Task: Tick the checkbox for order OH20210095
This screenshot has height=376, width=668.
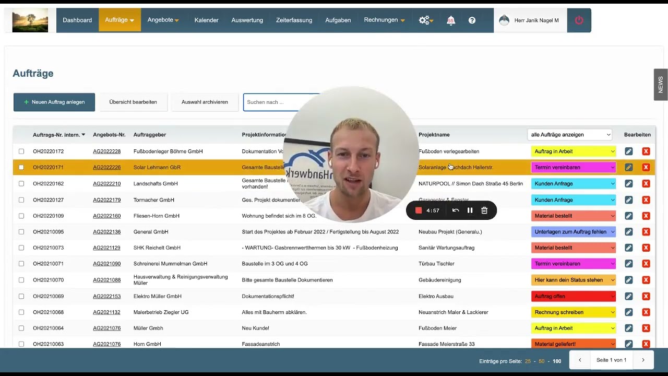Action: (x=21, y=232)
